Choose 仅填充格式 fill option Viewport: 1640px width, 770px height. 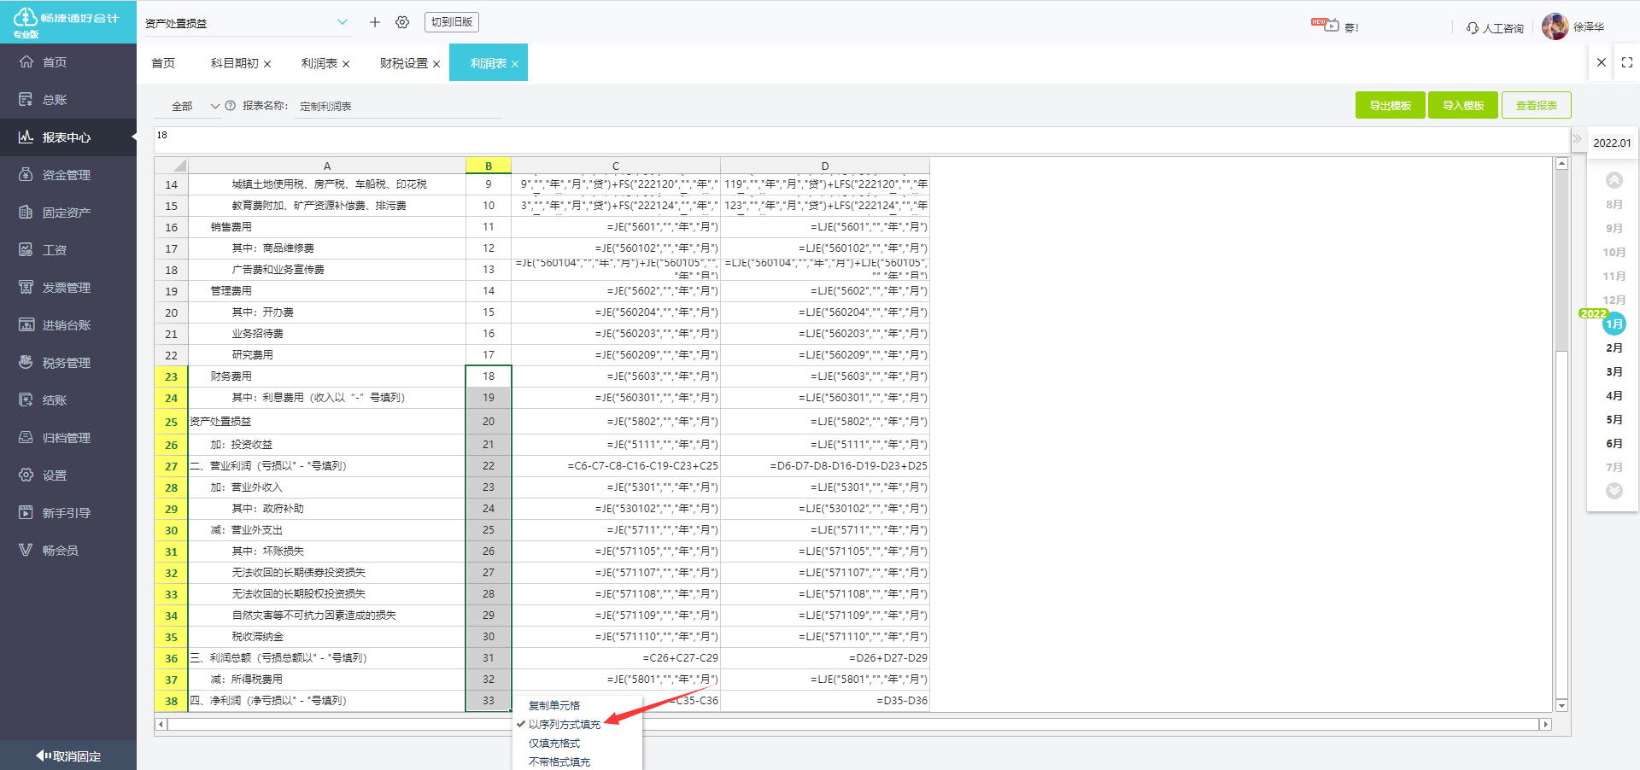click(x=553, y=744)
